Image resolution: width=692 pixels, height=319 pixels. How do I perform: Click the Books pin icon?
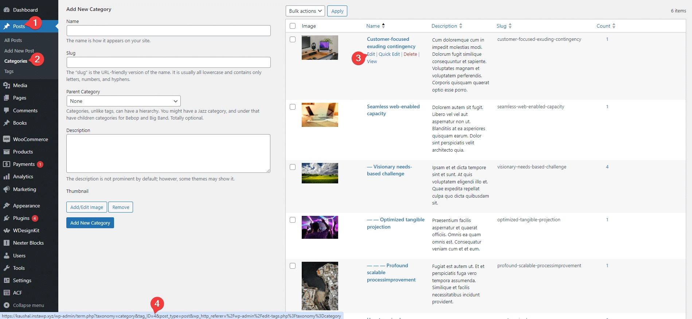pos(7,123)
